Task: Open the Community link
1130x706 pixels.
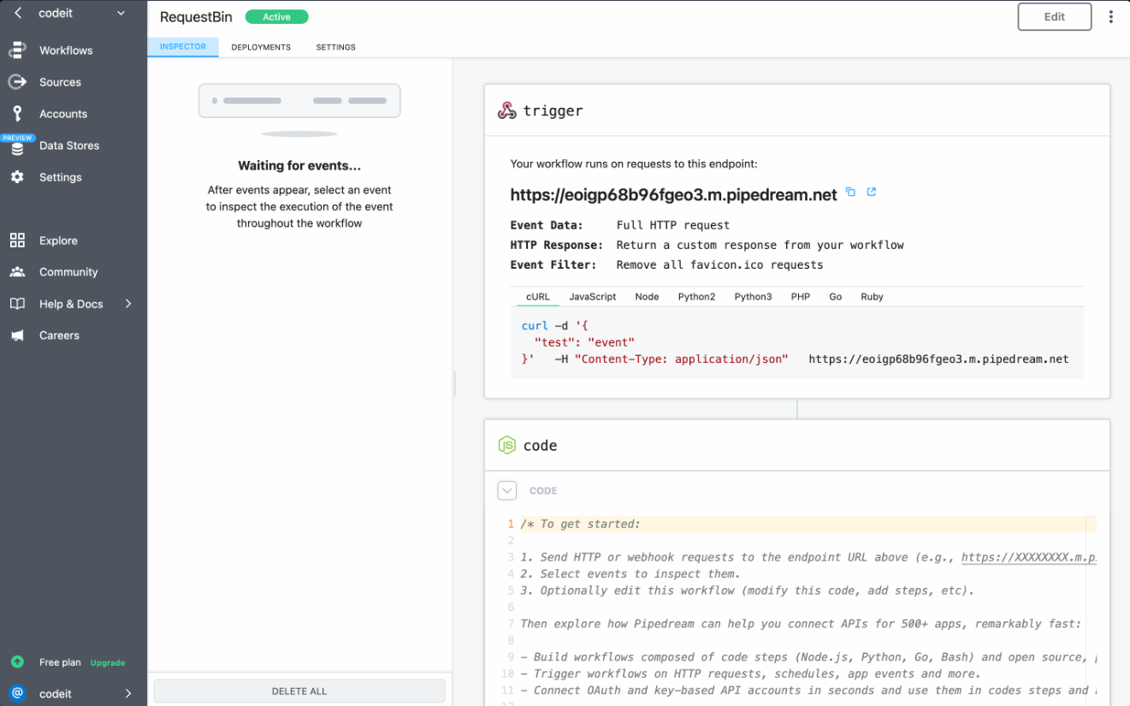Action: [x=68, y=272]
